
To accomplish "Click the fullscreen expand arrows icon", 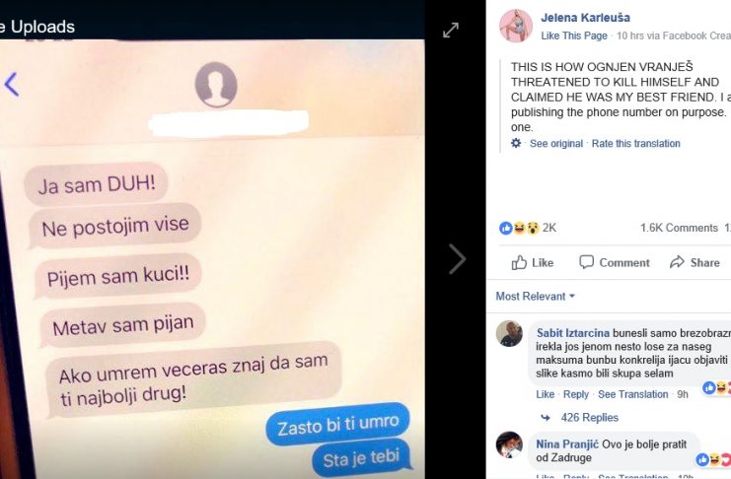I will [451, 31].
